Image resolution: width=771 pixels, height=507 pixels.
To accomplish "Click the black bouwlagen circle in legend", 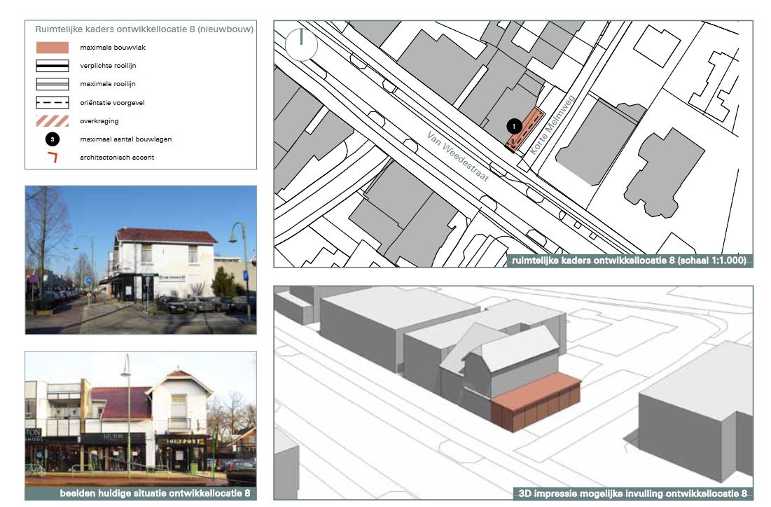I will (x=52, y=139).
